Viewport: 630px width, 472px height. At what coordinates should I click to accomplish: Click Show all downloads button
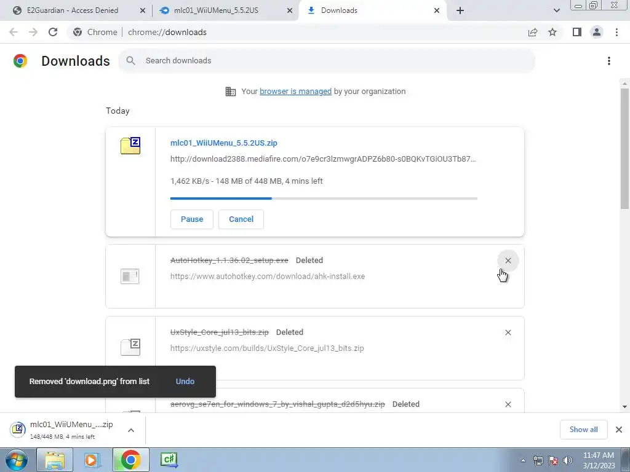point(583,430)
